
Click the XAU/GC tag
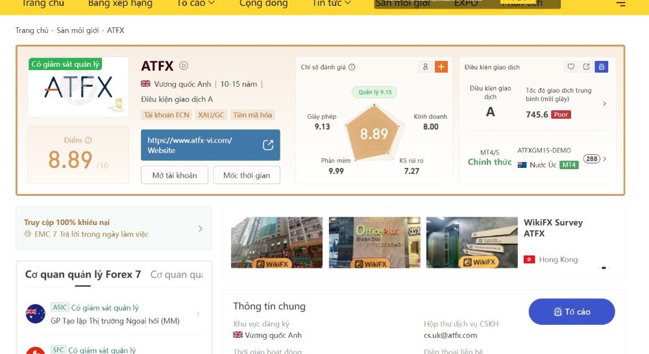point(211,115)
